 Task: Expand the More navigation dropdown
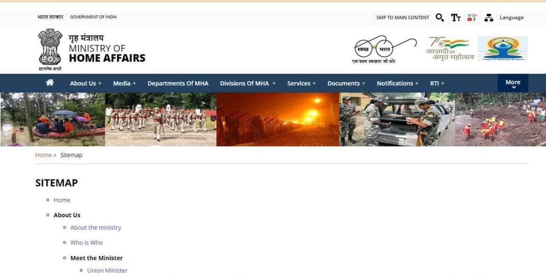coord(513,83)
